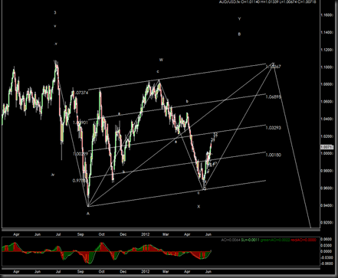The height and width of the screenshot is (278, 338).
Task: Click the small c label under W
Action: coord(158,72)
